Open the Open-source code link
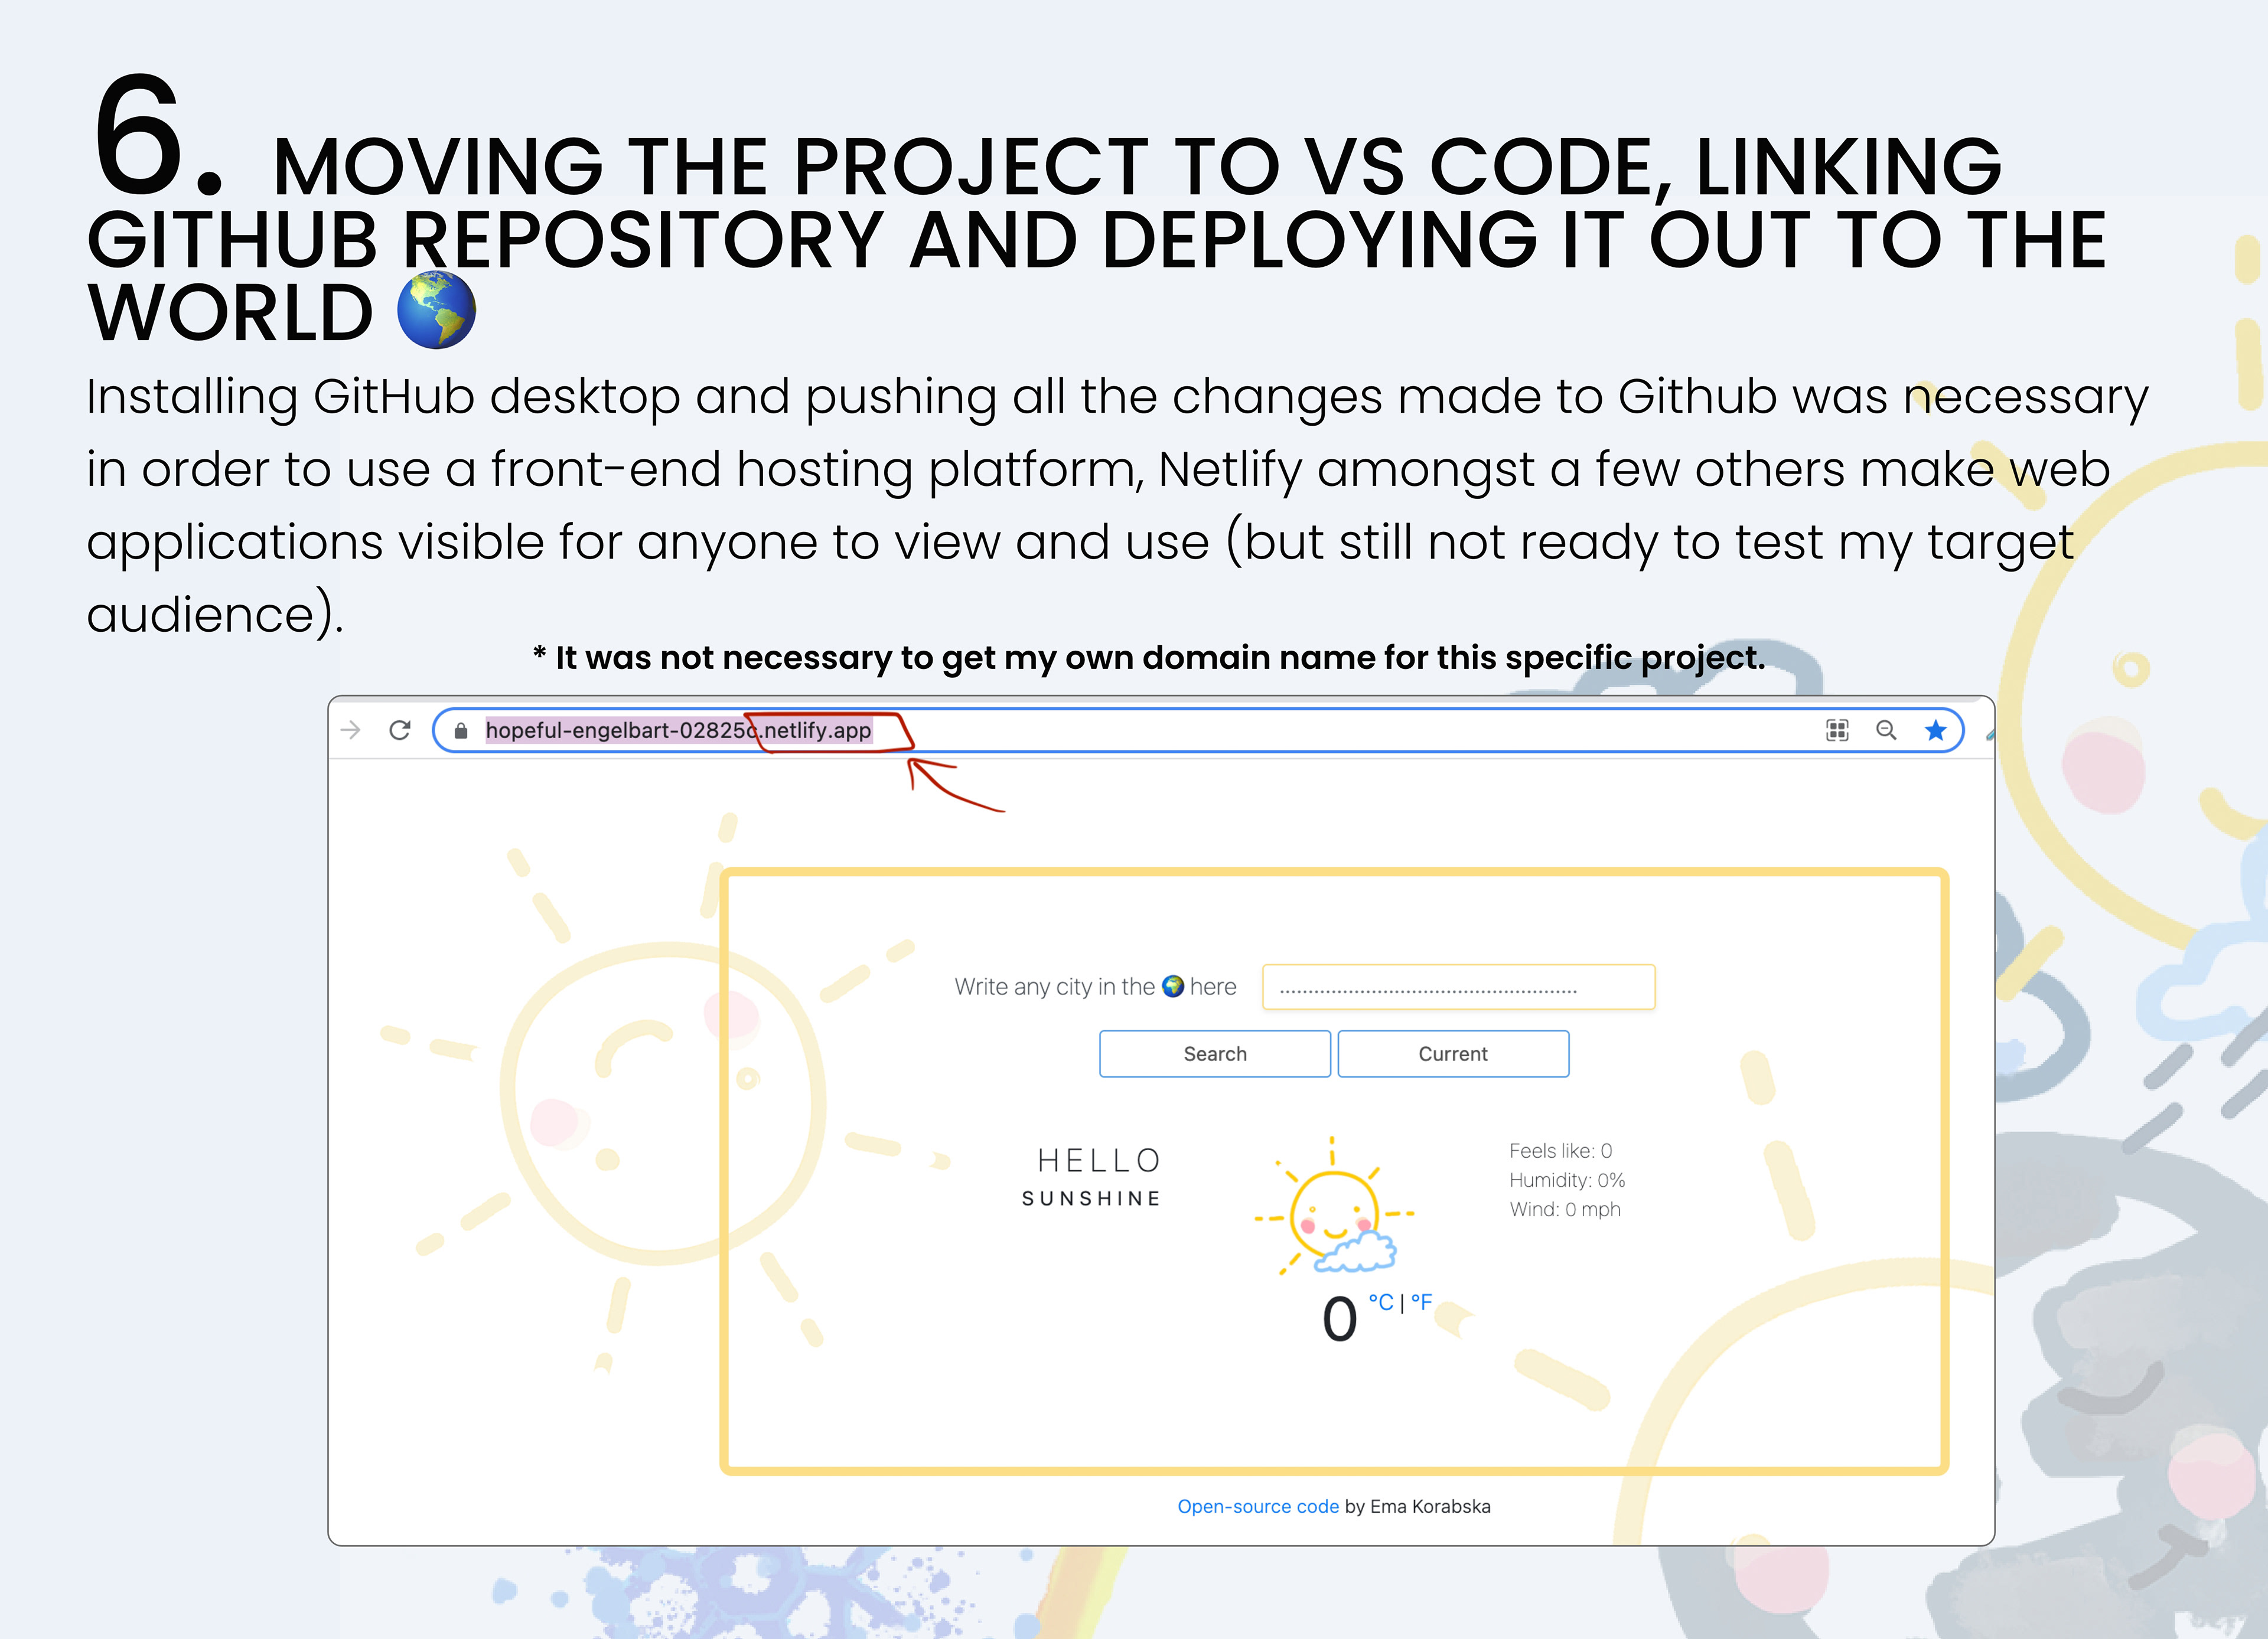The height and width of the screenshot is (1639, 2268). point(1257,1506)
